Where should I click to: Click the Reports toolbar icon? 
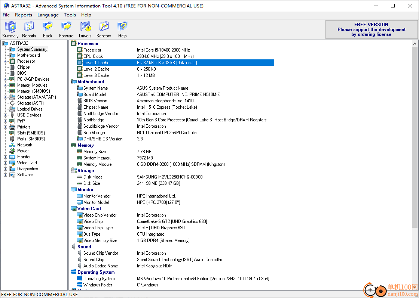click(x=29, y=30)
